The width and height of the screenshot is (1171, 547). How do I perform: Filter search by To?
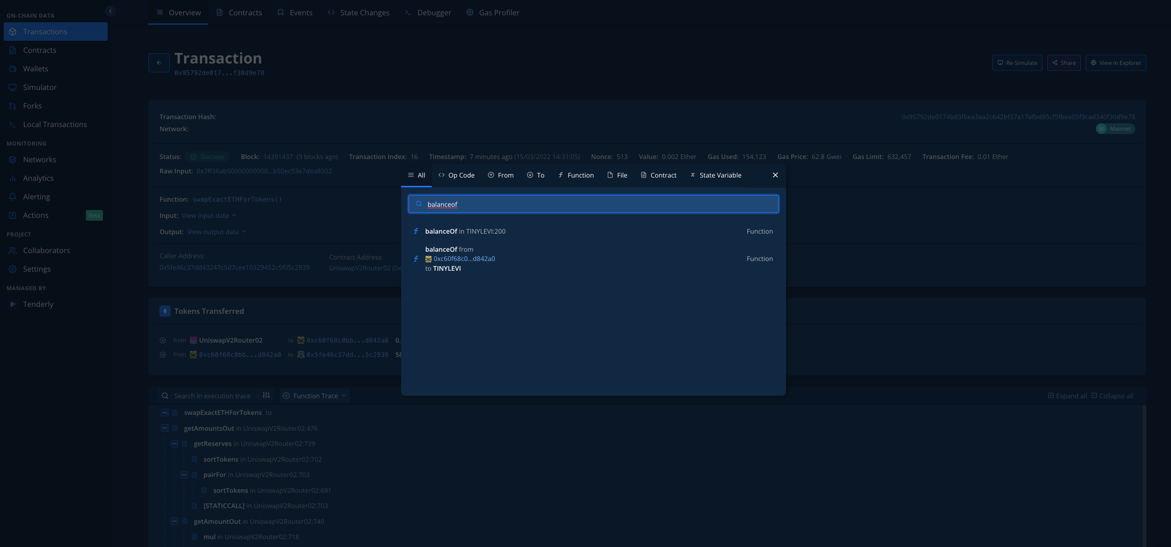pyautogui.click(x=536, y=175)
